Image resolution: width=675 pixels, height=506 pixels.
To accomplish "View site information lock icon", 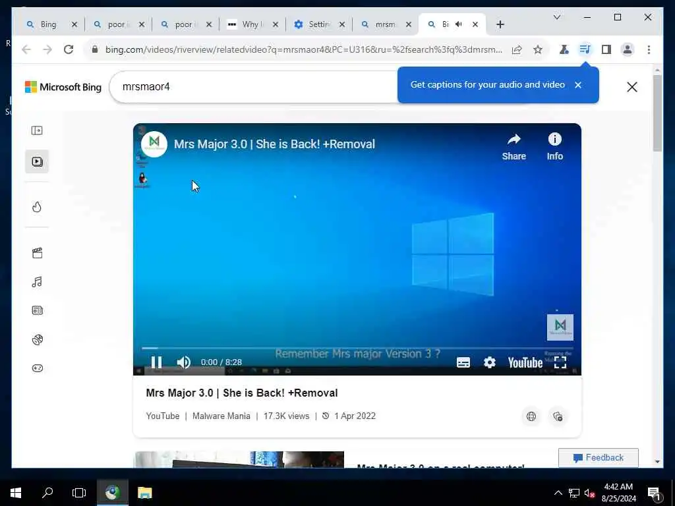I will pyautogui.click(x=95, y=49).
